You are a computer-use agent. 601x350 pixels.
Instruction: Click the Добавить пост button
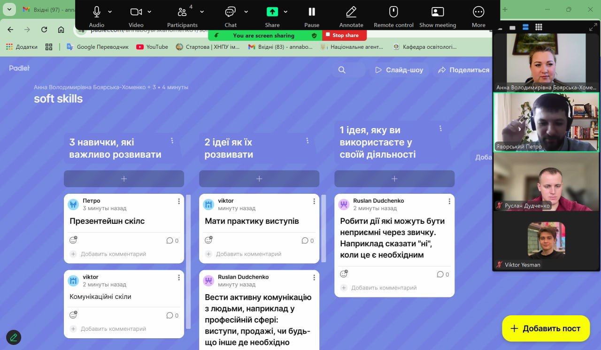(x=545, y=328)
